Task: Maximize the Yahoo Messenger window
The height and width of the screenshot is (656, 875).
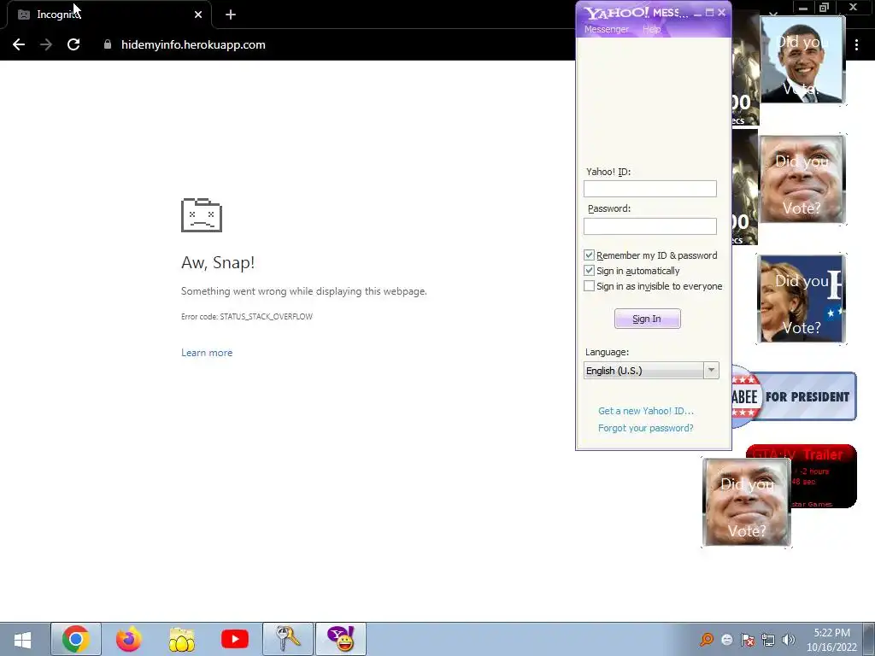Action: coord(709,12)
